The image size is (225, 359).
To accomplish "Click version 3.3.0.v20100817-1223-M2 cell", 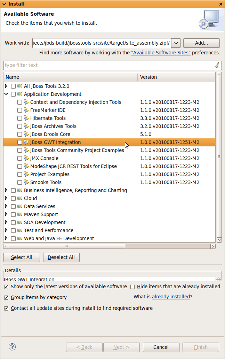I will point(170,118).
